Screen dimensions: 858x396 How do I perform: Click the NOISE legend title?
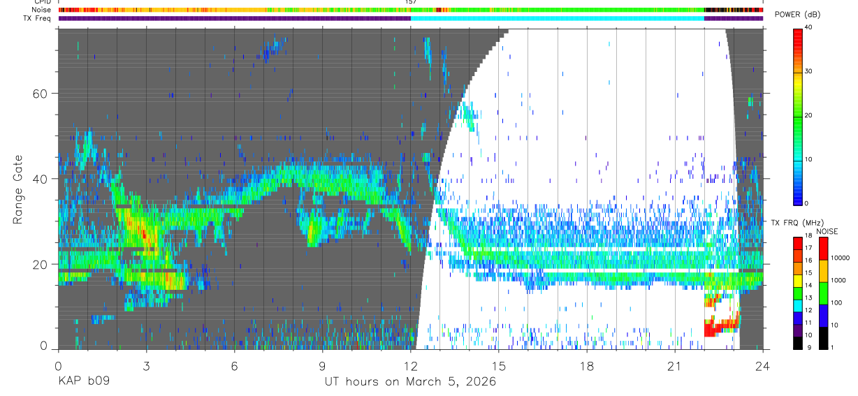pos(827,231)
